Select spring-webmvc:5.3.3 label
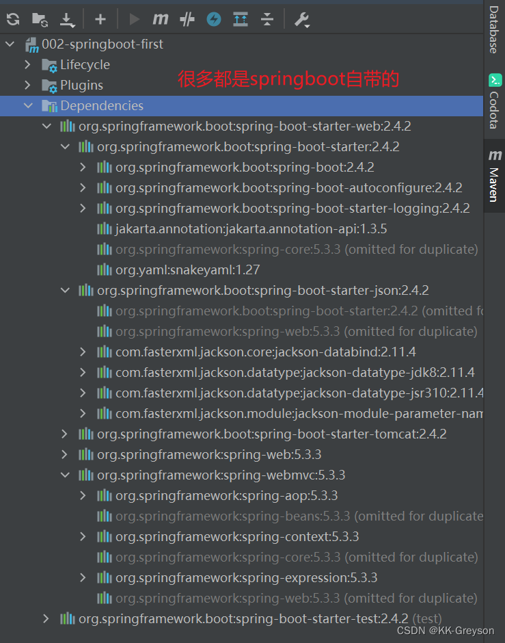The image size is (505, 643). click(x=221, y=475)
